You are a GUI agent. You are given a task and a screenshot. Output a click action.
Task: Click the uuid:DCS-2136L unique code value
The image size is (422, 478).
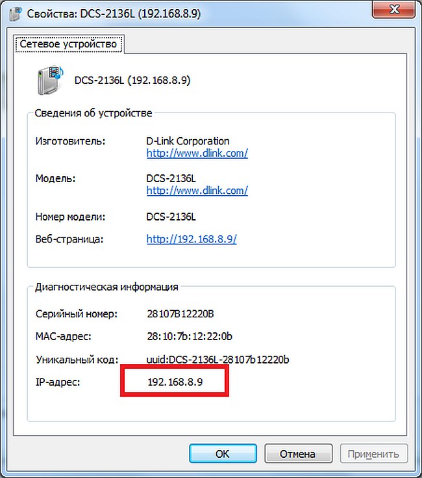[x=217, y=359]
